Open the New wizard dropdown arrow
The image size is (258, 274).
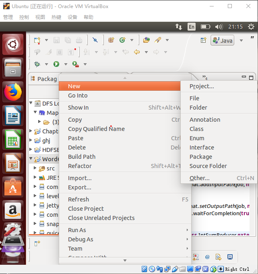46,40
